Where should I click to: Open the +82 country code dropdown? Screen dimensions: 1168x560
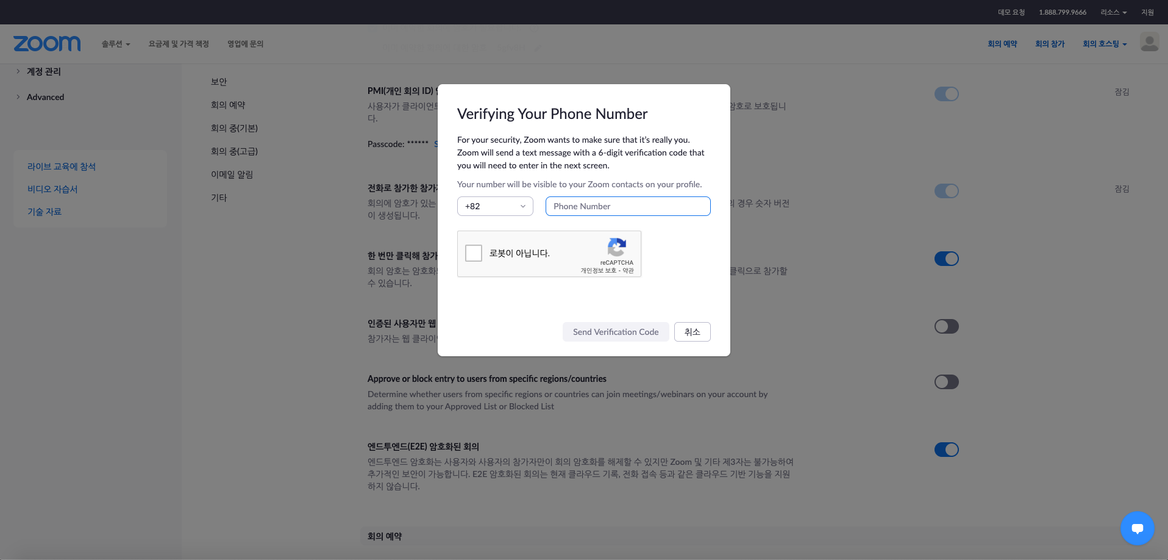pyautogui.click(x=495, y=206)
